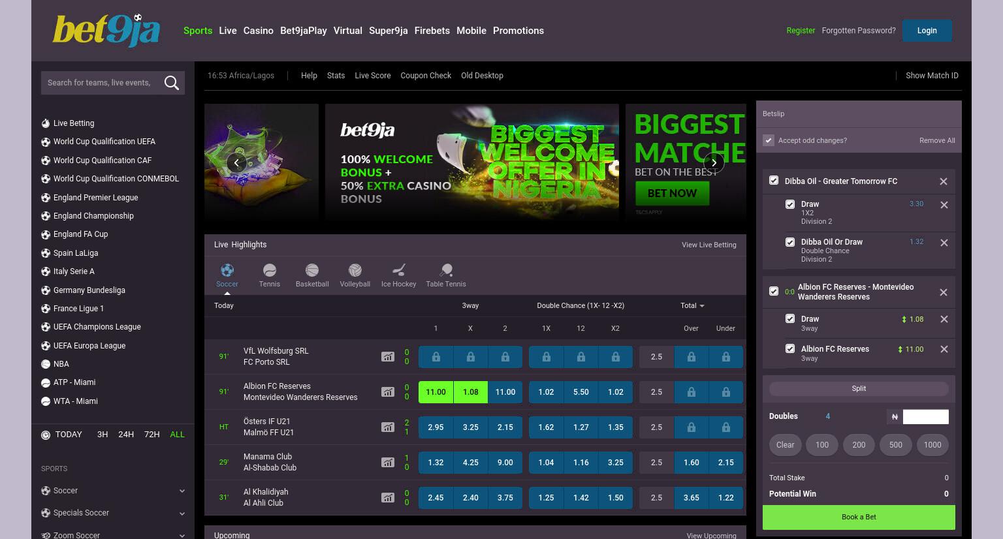
Task: Click the bet9ja logo
Action: tap(106, 31)
